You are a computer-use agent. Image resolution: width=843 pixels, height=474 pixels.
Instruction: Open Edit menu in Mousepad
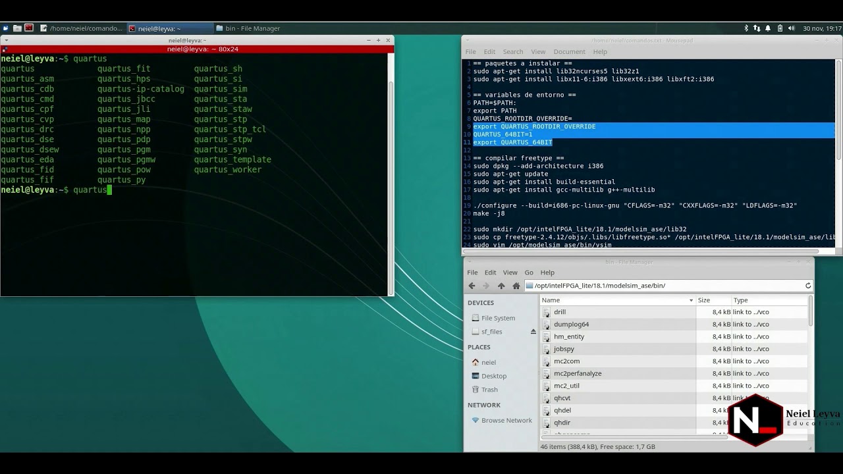(489, 52)
